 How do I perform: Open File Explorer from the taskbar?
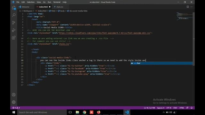78,112
